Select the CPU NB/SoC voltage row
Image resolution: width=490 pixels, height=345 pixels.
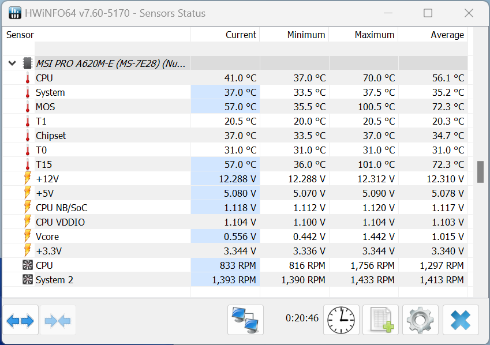click(x=61, y=208)
